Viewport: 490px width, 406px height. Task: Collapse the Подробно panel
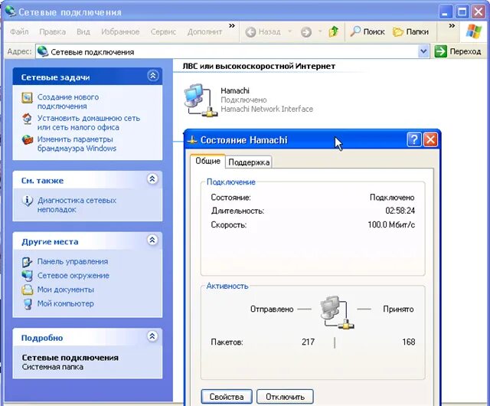152,336
